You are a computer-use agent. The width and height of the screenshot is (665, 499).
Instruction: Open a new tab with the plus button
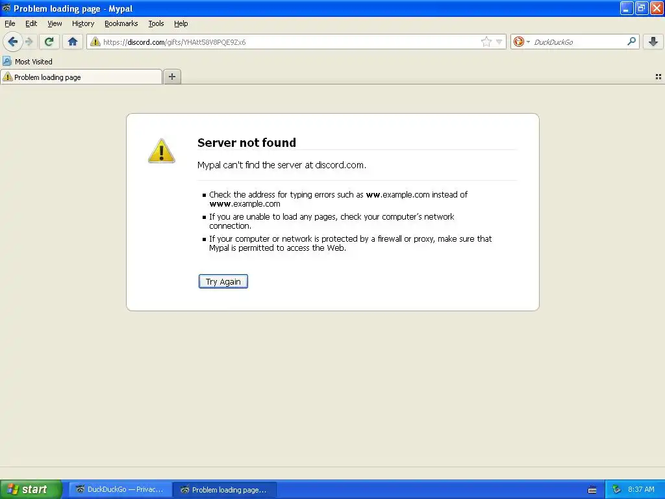pyautogui.click(x=171, y=77)
